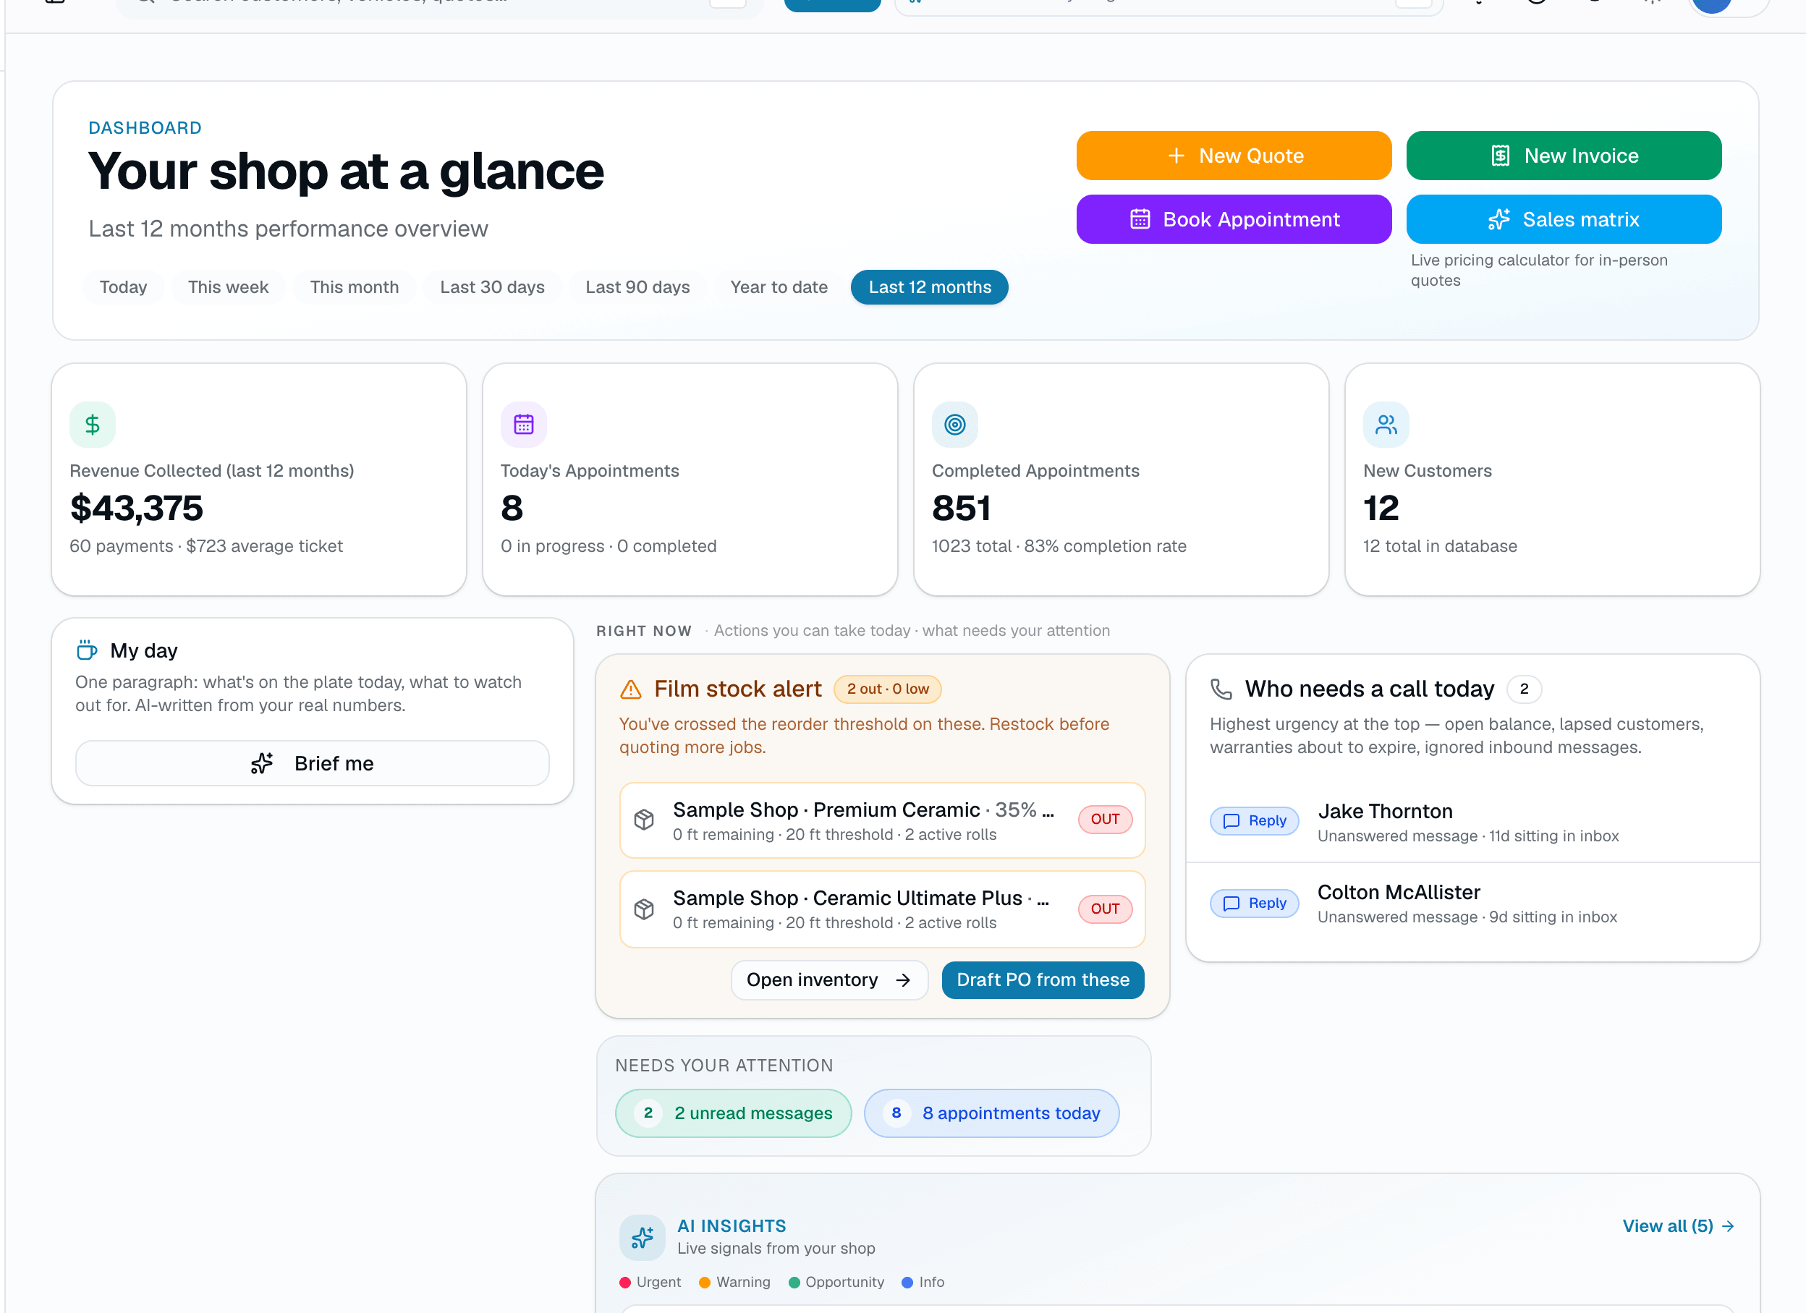Create a New Invoice
Image resolution: width=1806 pixels, height=1313 pixels.
[x=1563, y=156]
